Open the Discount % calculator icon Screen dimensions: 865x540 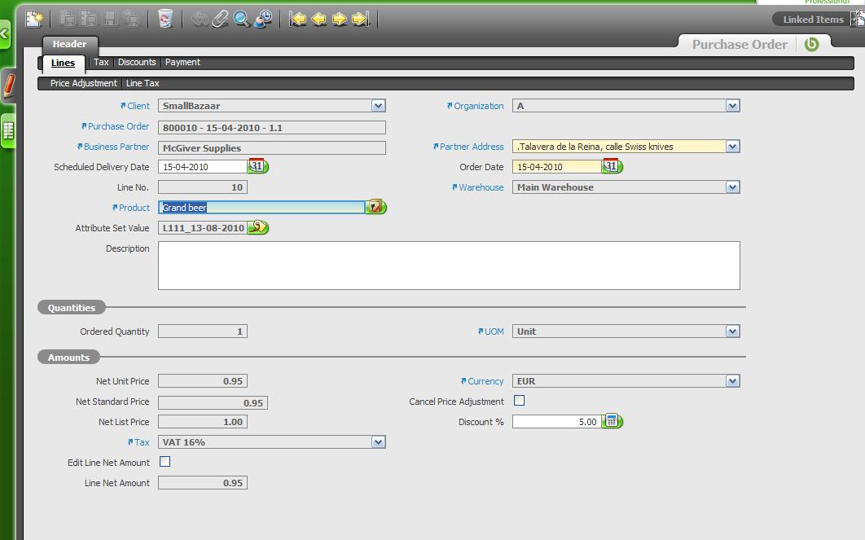pyautogui.click(x=612, y=422)
